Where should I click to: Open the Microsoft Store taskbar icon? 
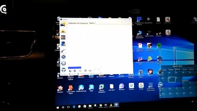coord(85,106)
